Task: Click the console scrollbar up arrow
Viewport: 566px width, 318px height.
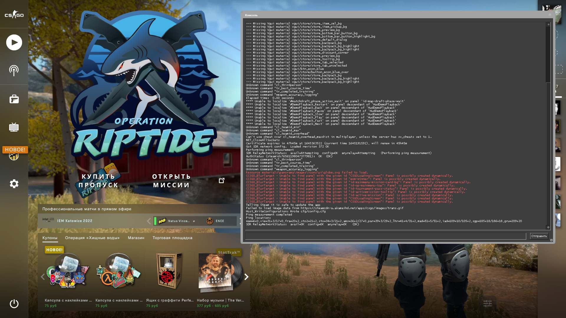Action: coord(548,24)
